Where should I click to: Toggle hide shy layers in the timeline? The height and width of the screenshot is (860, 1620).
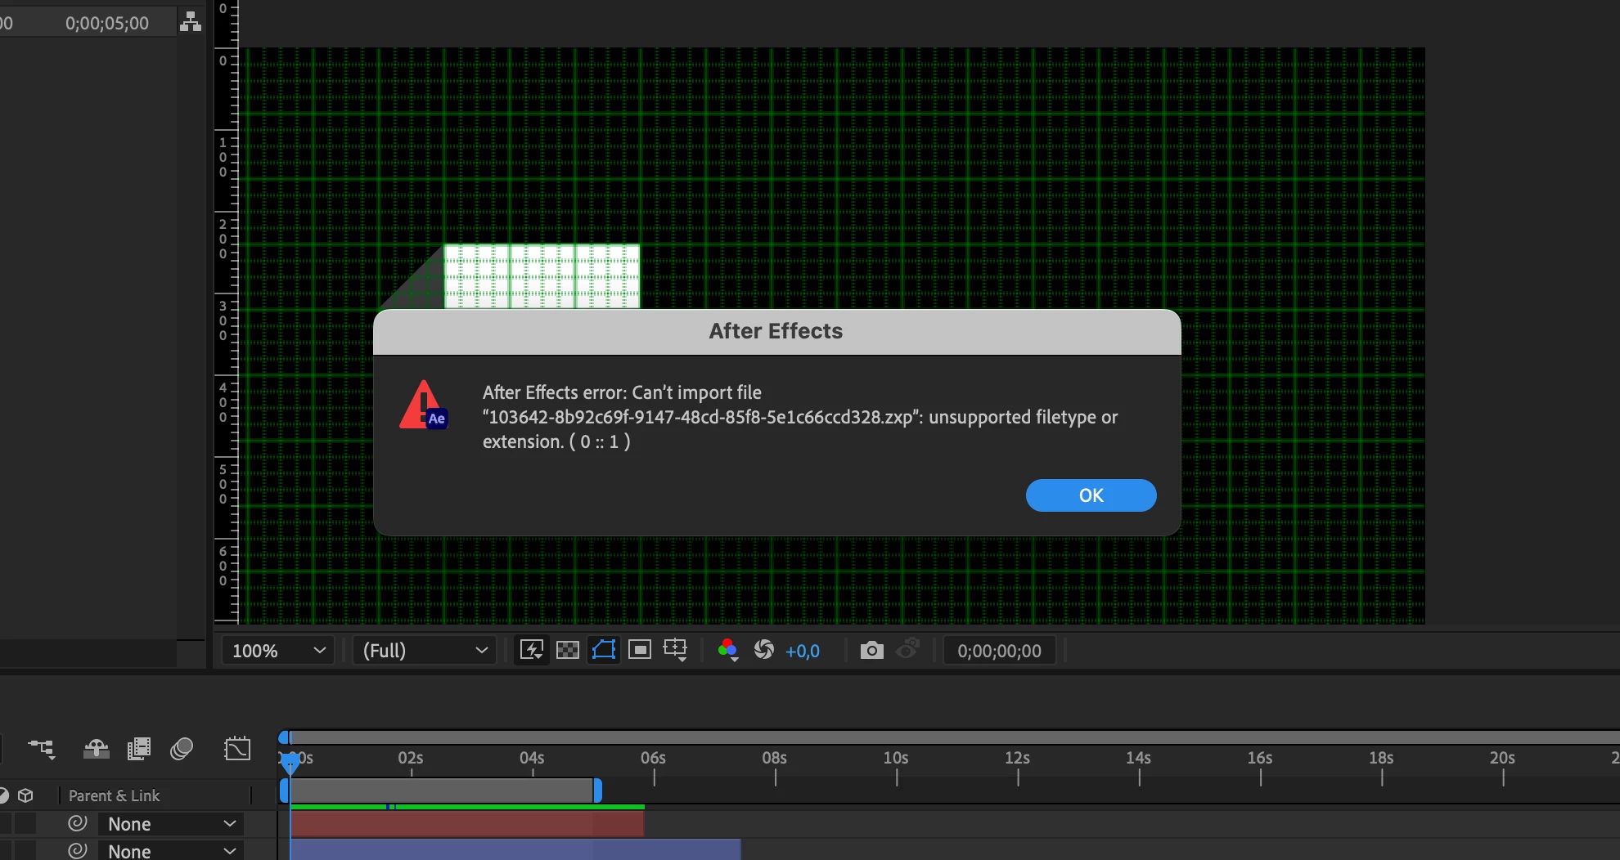click(x=97, y=748)
